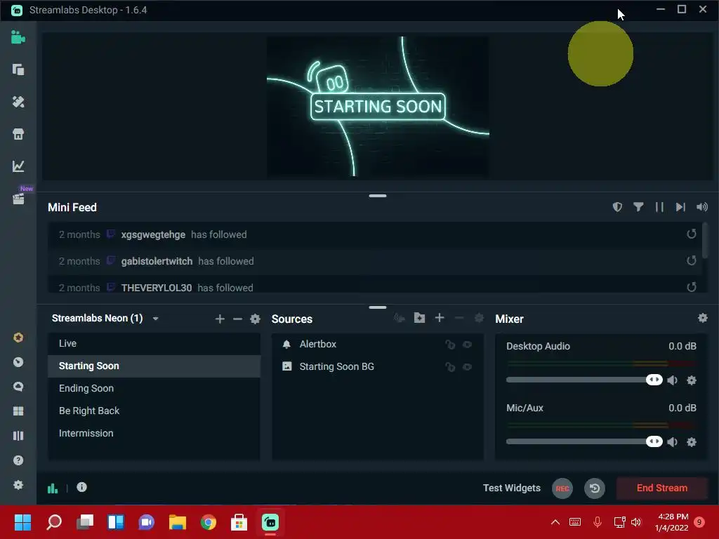
Task: Open Google Chrome from taskbar
Action: coord(208,522)
